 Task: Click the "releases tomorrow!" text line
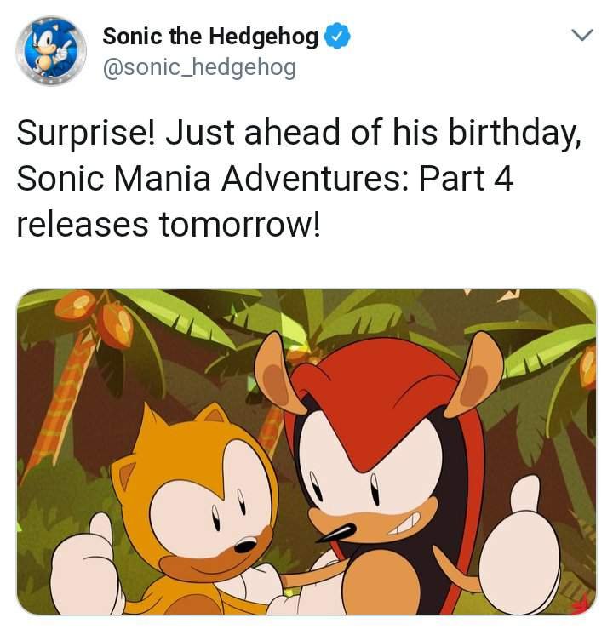(x=169, y=223)
